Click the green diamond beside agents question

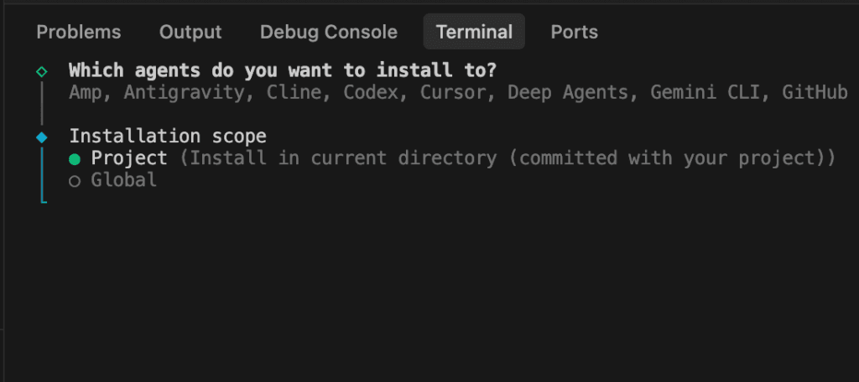click(x=42, y=71)
